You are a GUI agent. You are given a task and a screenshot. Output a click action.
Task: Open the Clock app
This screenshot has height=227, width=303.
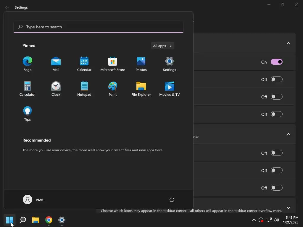(x=56, y=89)
